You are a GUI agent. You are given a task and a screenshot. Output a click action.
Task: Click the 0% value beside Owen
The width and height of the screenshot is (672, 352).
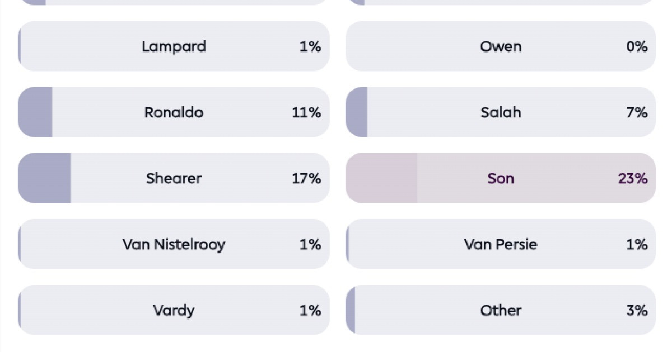click(637, 46)
